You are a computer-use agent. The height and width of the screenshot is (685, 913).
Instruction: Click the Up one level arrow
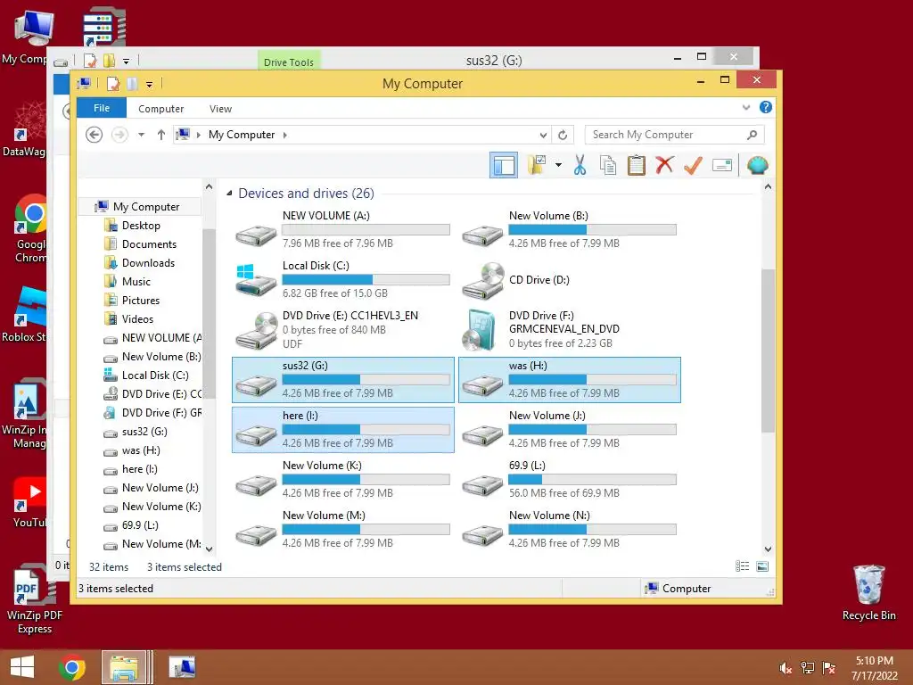(161, 136)
